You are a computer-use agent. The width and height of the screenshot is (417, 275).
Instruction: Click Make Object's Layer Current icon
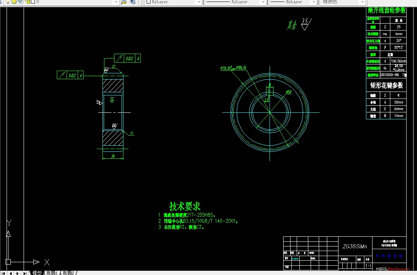tap(124, 2)
